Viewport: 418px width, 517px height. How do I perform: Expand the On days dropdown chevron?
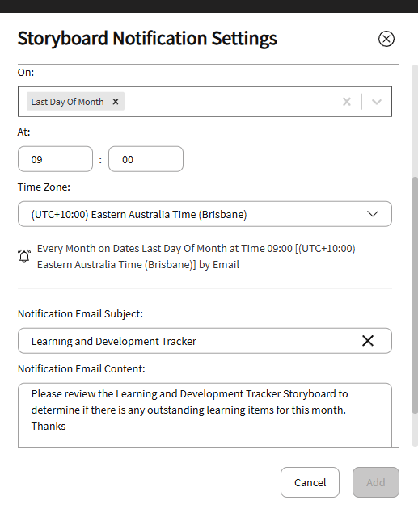377,102
